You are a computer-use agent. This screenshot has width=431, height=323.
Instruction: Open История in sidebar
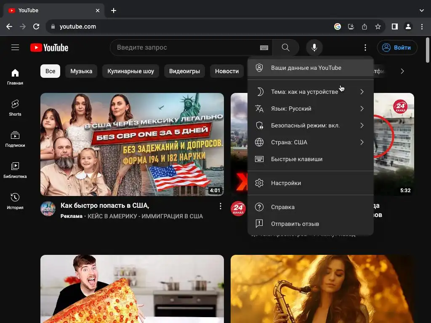coord(15,201)
